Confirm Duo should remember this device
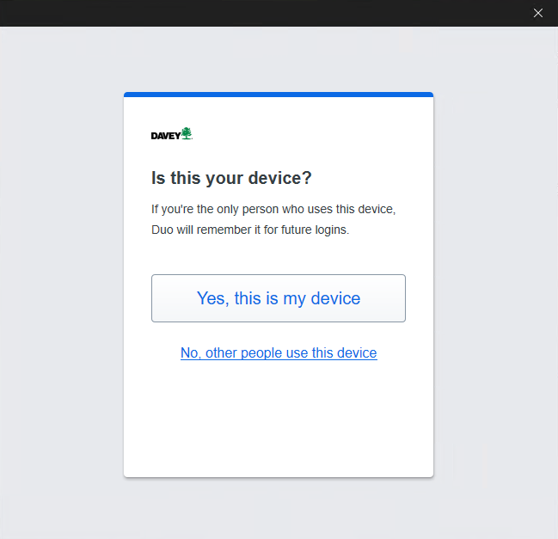558x539 pixels. pos(279,298)
